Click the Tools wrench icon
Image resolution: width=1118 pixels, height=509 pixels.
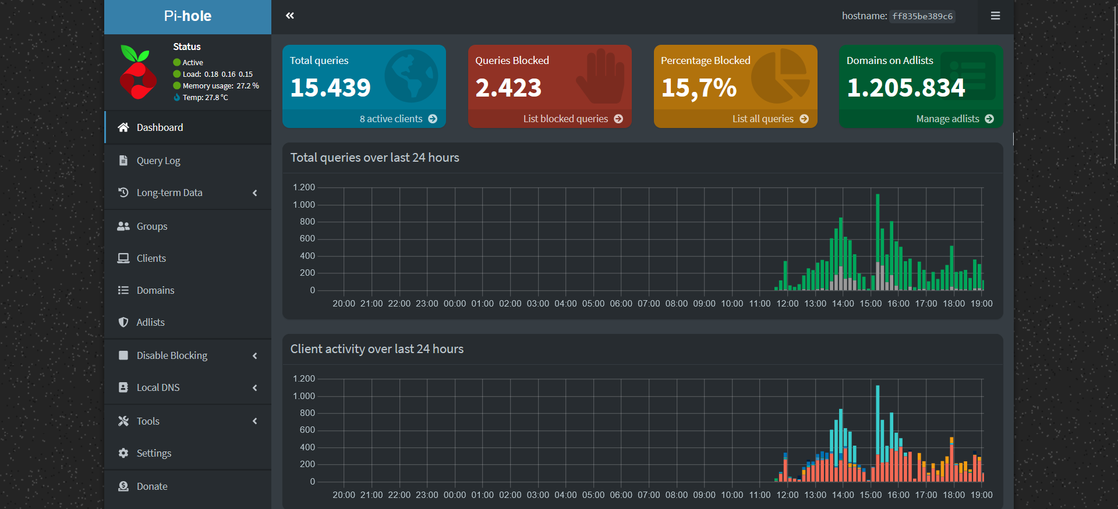(123, 421)
